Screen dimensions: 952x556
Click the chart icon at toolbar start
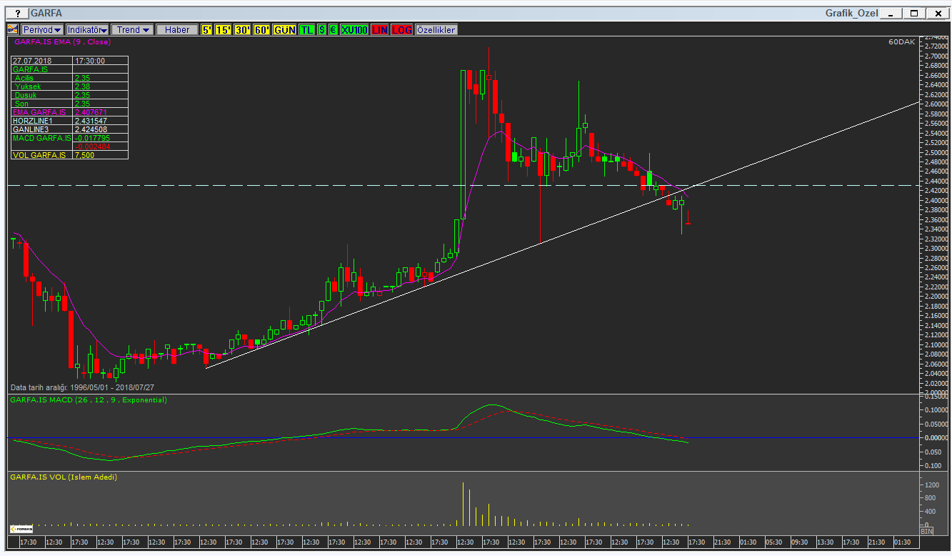click(12, 29)
